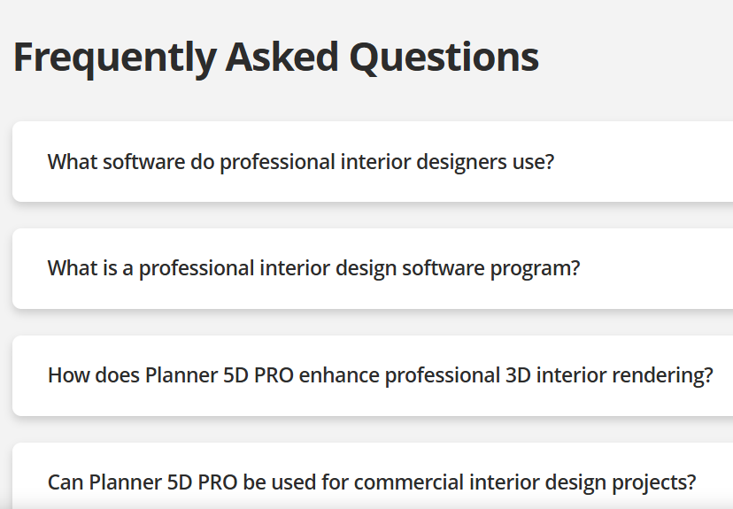Toggle the FAQ item starting 'Can Planner 5D PRO'
This screenshot has height=509, width=733.
pyautogui.click(x=372, y=482)
